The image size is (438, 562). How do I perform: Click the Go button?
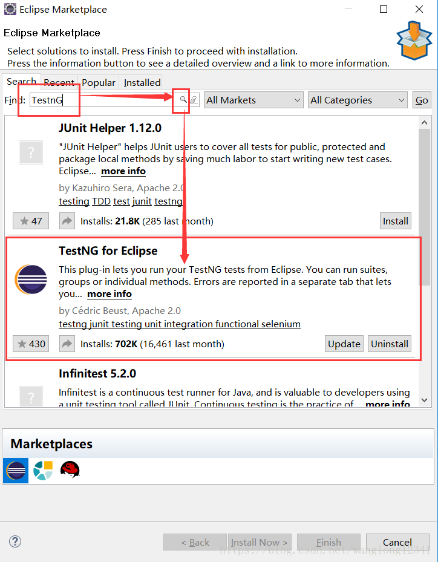(422, 100)
